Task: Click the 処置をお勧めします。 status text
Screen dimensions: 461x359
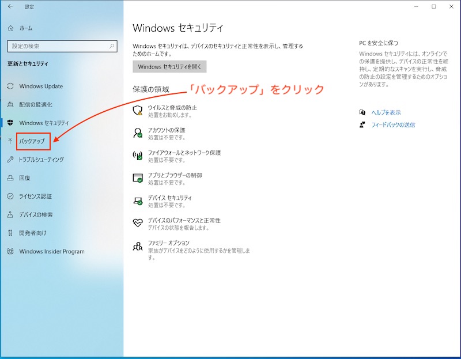Action: (170, 115)
